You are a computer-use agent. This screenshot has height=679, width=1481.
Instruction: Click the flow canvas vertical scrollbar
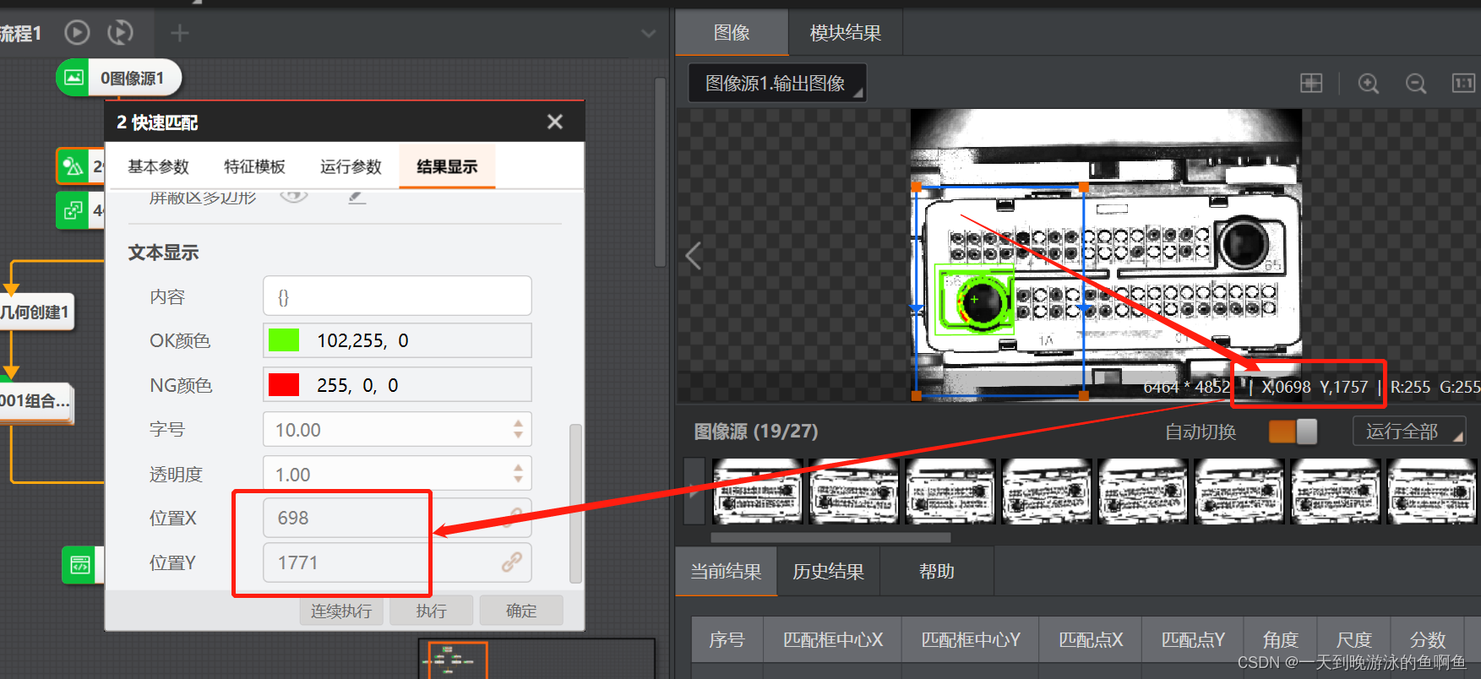(x=661, y=173)
